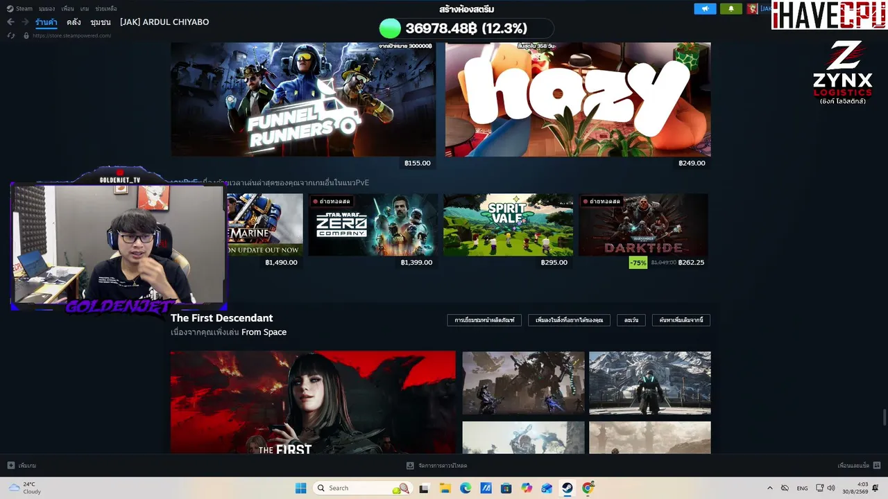Open the Star Wars Zero Company card
The height and width of the screenshot is (499, 888).
[372, 225]
